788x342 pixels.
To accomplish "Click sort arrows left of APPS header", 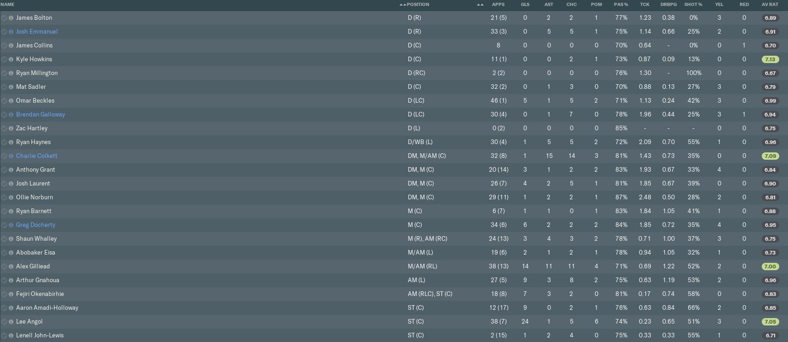I will (480, 5).
